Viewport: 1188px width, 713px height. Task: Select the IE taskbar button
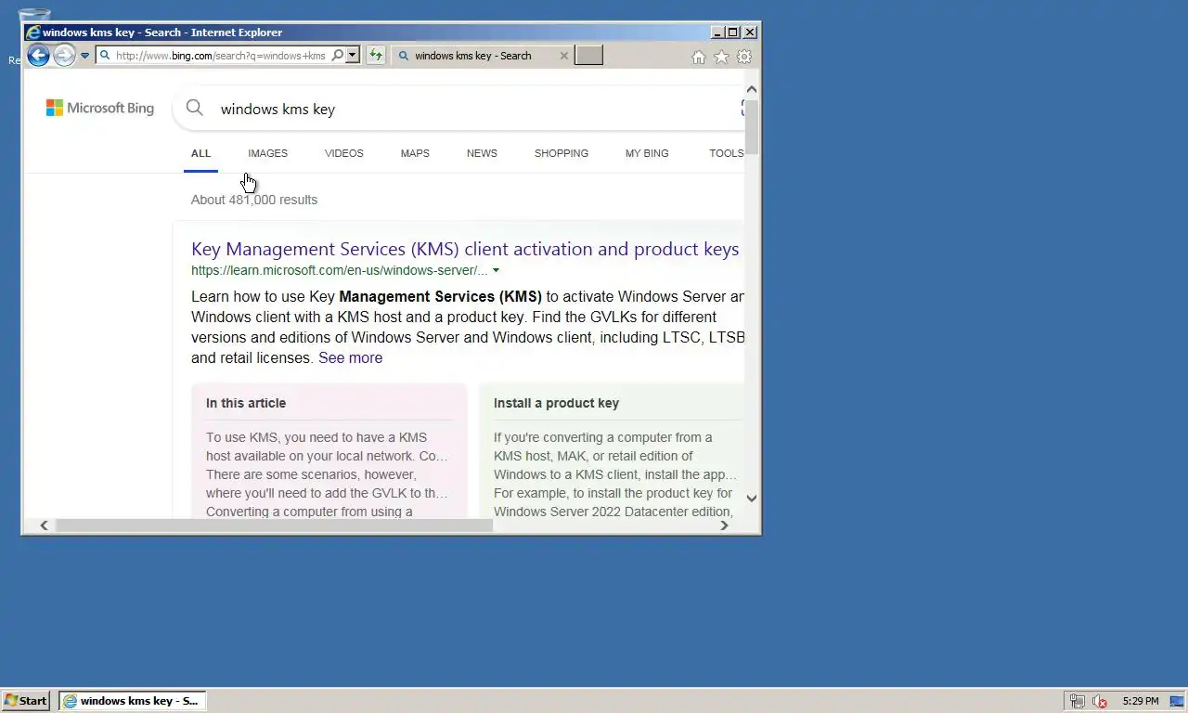coord(132,701)
